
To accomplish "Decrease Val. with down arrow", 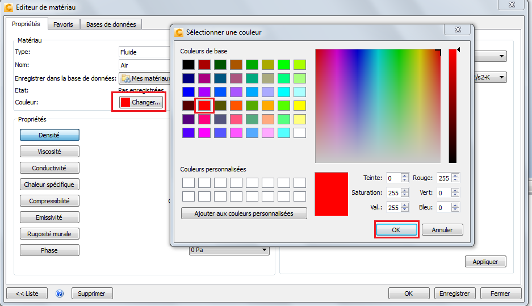I will coord(404,209).
